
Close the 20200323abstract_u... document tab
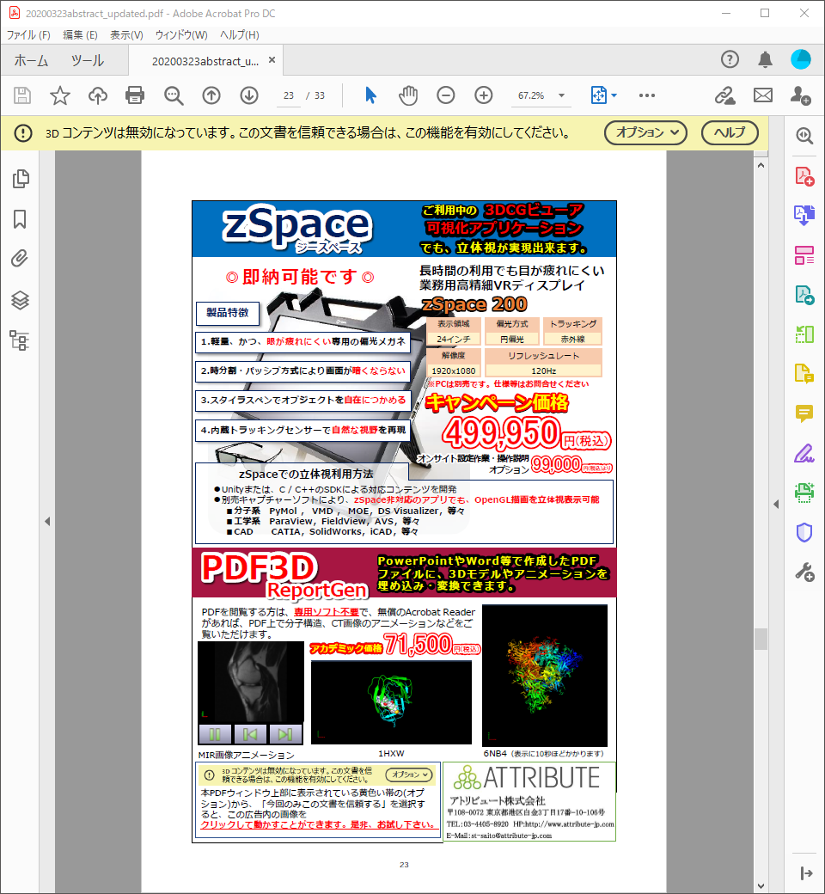pyautogui.click(x=272, y=60)
